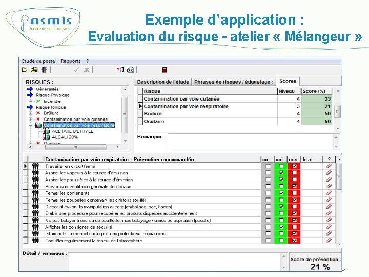369x277 pixels.
Task: Click the red star icon beside Brûlure
Action: 38,113
